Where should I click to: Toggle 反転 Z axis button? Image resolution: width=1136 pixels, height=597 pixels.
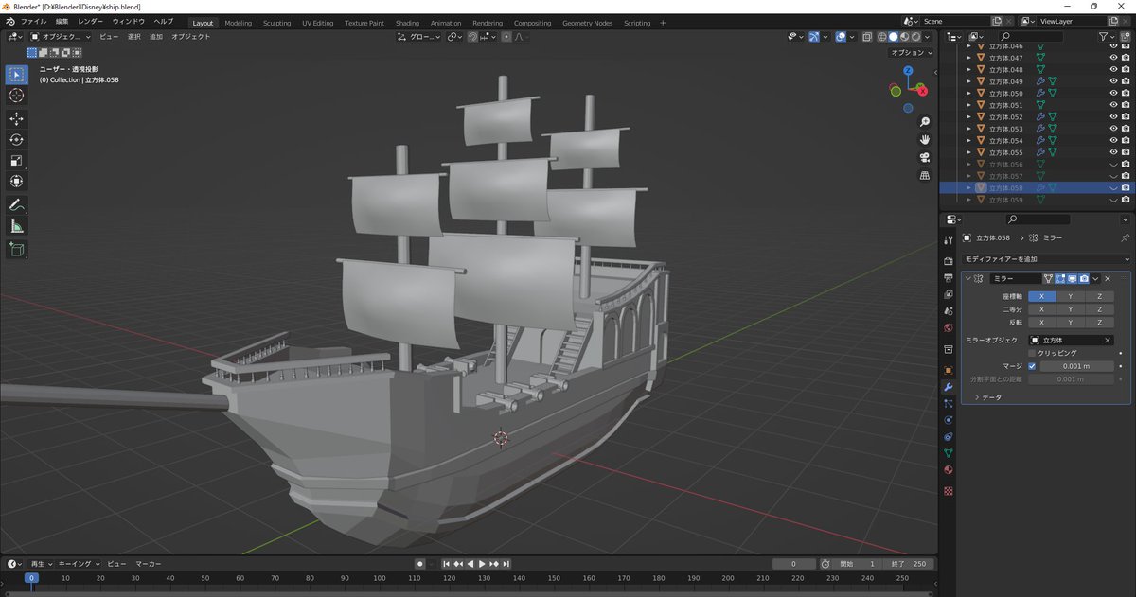[1099, 323]
